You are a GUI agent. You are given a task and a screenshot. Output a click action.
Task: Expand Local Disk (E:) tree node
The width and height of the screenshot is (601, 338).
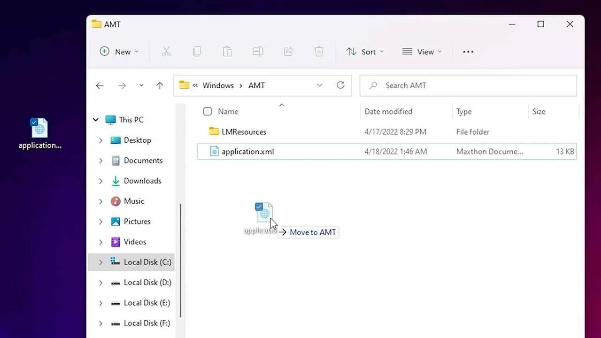click(x=100, y=303)
